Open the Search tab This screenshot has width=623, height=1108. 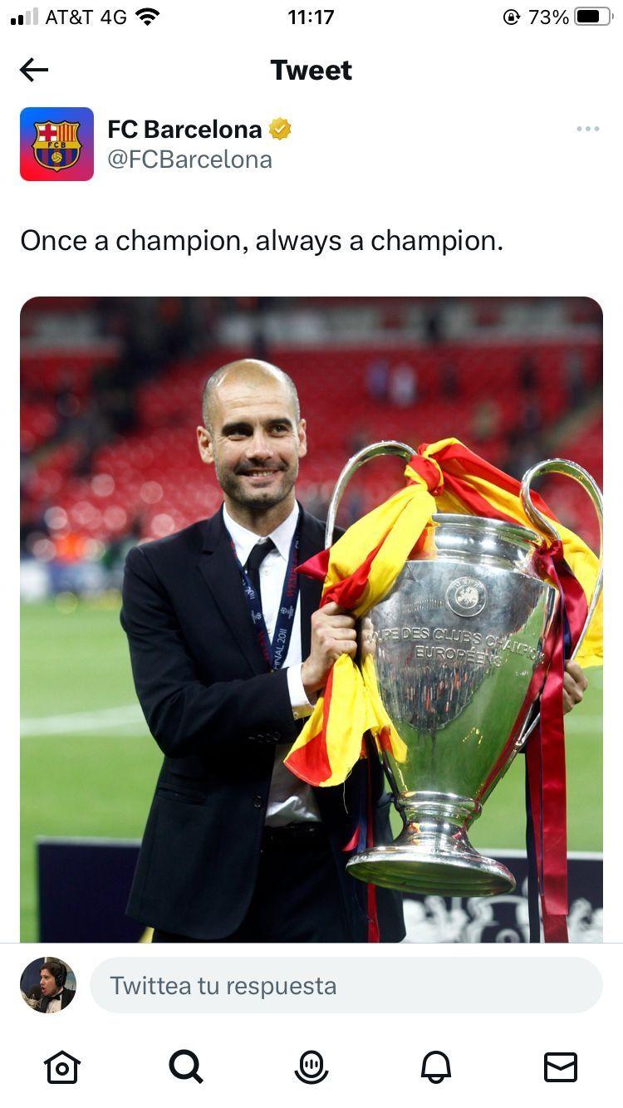click(x=186, y=1066)
